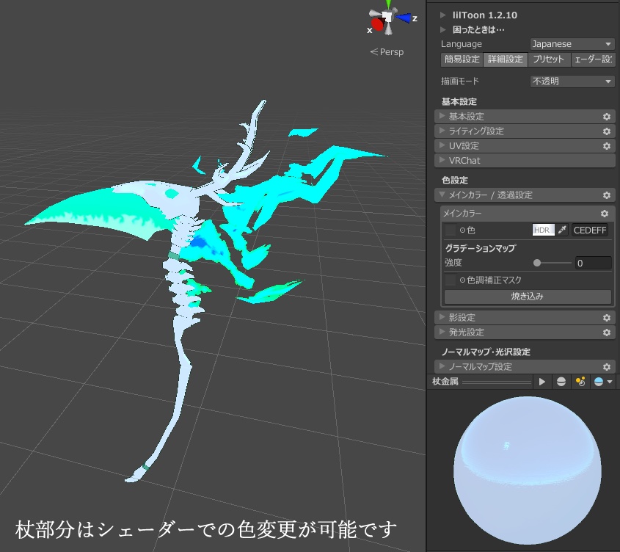Click the gear icon on 発光設定 row
The width and height of the screenshot is (620, 552).
pos(606,332)
